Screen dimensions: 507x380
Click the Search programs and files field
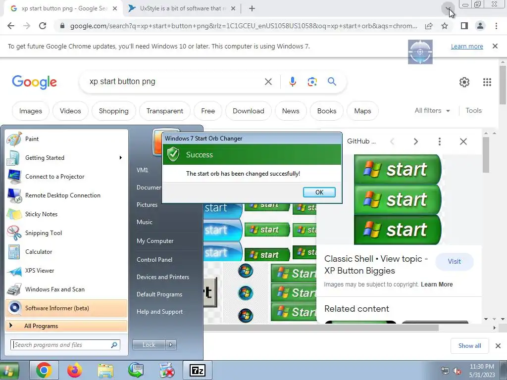(65, 345)
